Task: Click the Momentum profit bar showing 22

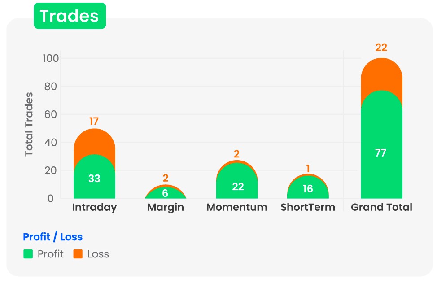Action: pyautogui.click(x=237, y=184)
